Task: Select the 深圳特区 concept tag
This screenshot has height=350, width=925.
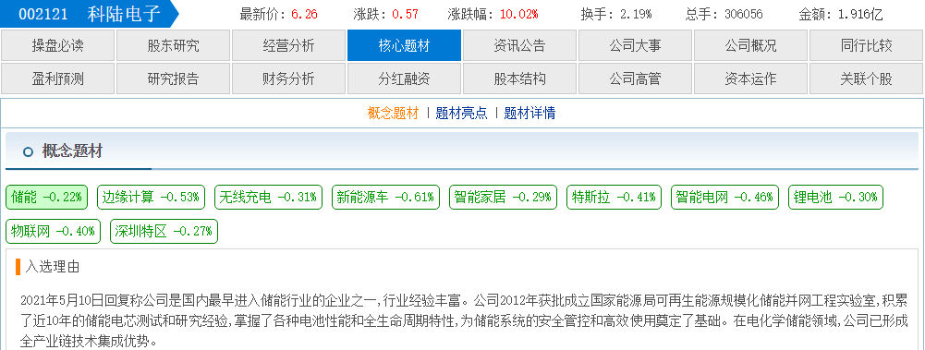Action: point(164,232)
